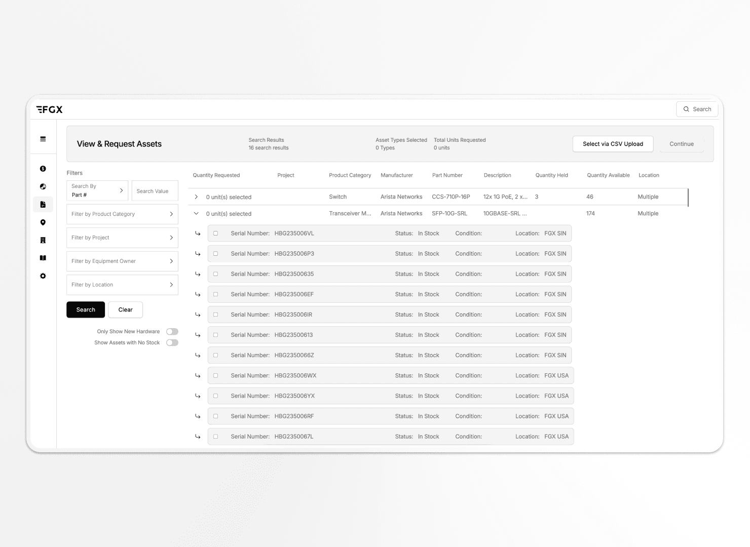Click the Clear filters button
Screen dimensions: 750x547
125,309
